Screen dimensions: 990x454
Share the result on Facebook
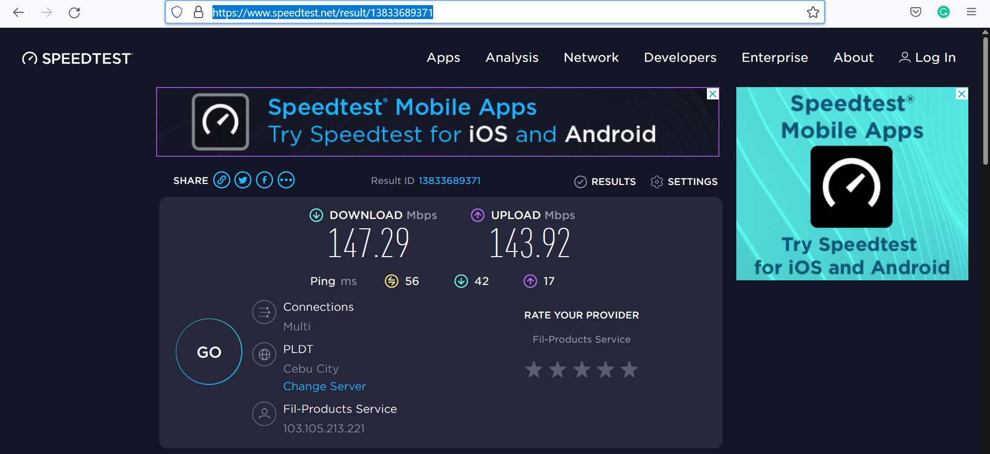click(x=265, y=180)
